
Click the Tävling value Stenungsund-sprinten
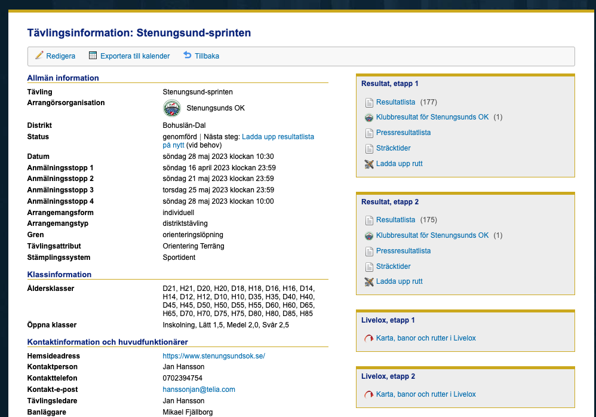pos(198,91)
